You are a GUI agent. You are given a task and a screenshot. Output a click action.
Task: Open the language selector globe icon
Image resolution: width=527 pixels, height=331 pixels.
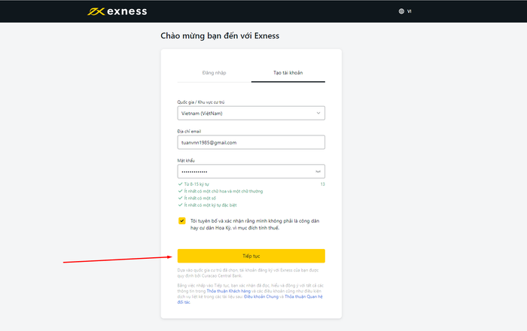click(x=401, y=11)
